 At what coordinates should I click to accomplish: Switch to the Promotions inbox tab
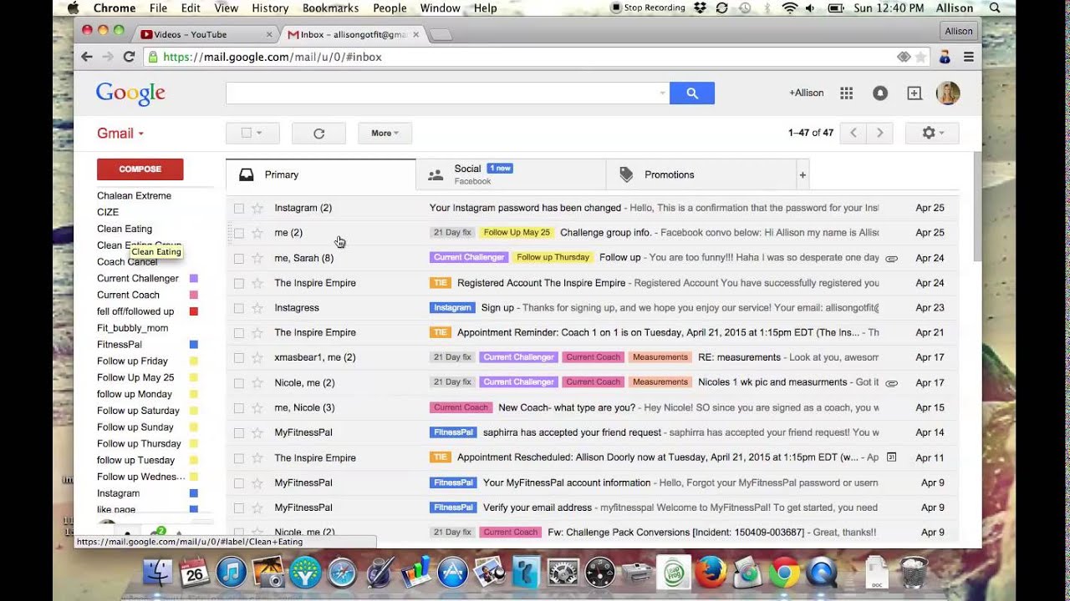701,174
